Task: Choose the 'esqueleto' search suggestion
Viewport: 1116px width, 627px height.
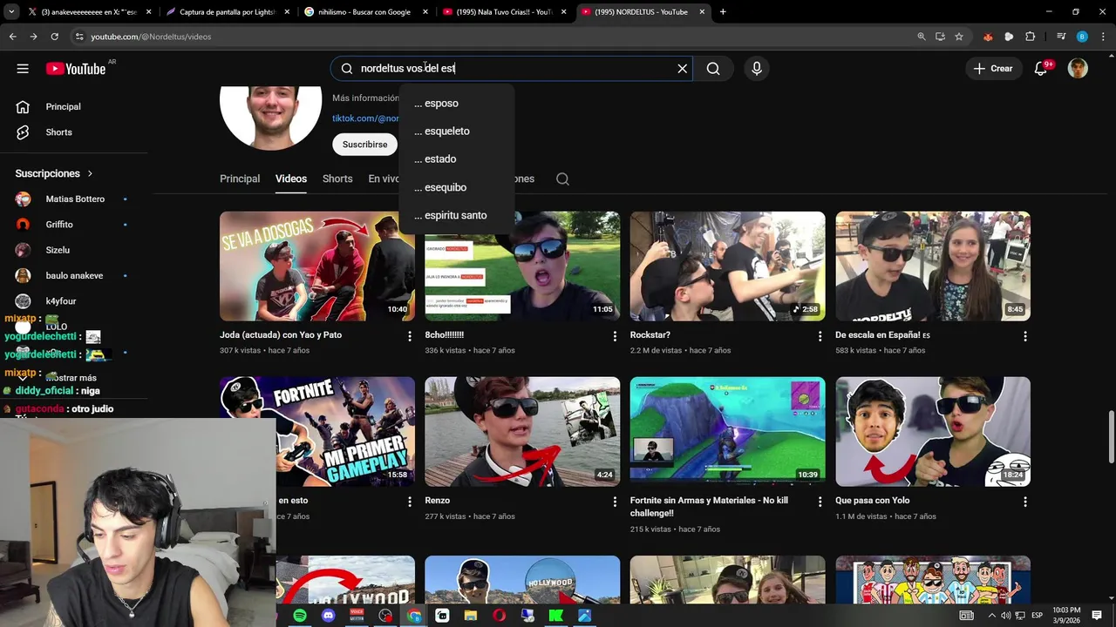Action: (x=457, y=131)
